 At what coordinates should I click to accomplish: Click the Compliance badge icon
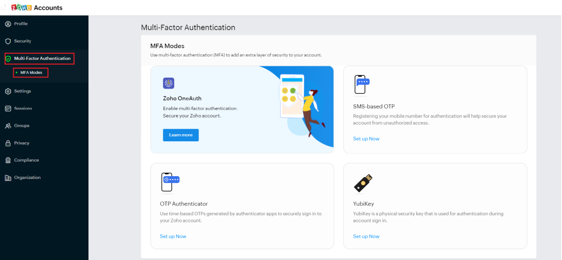click(x=8, y=160)
